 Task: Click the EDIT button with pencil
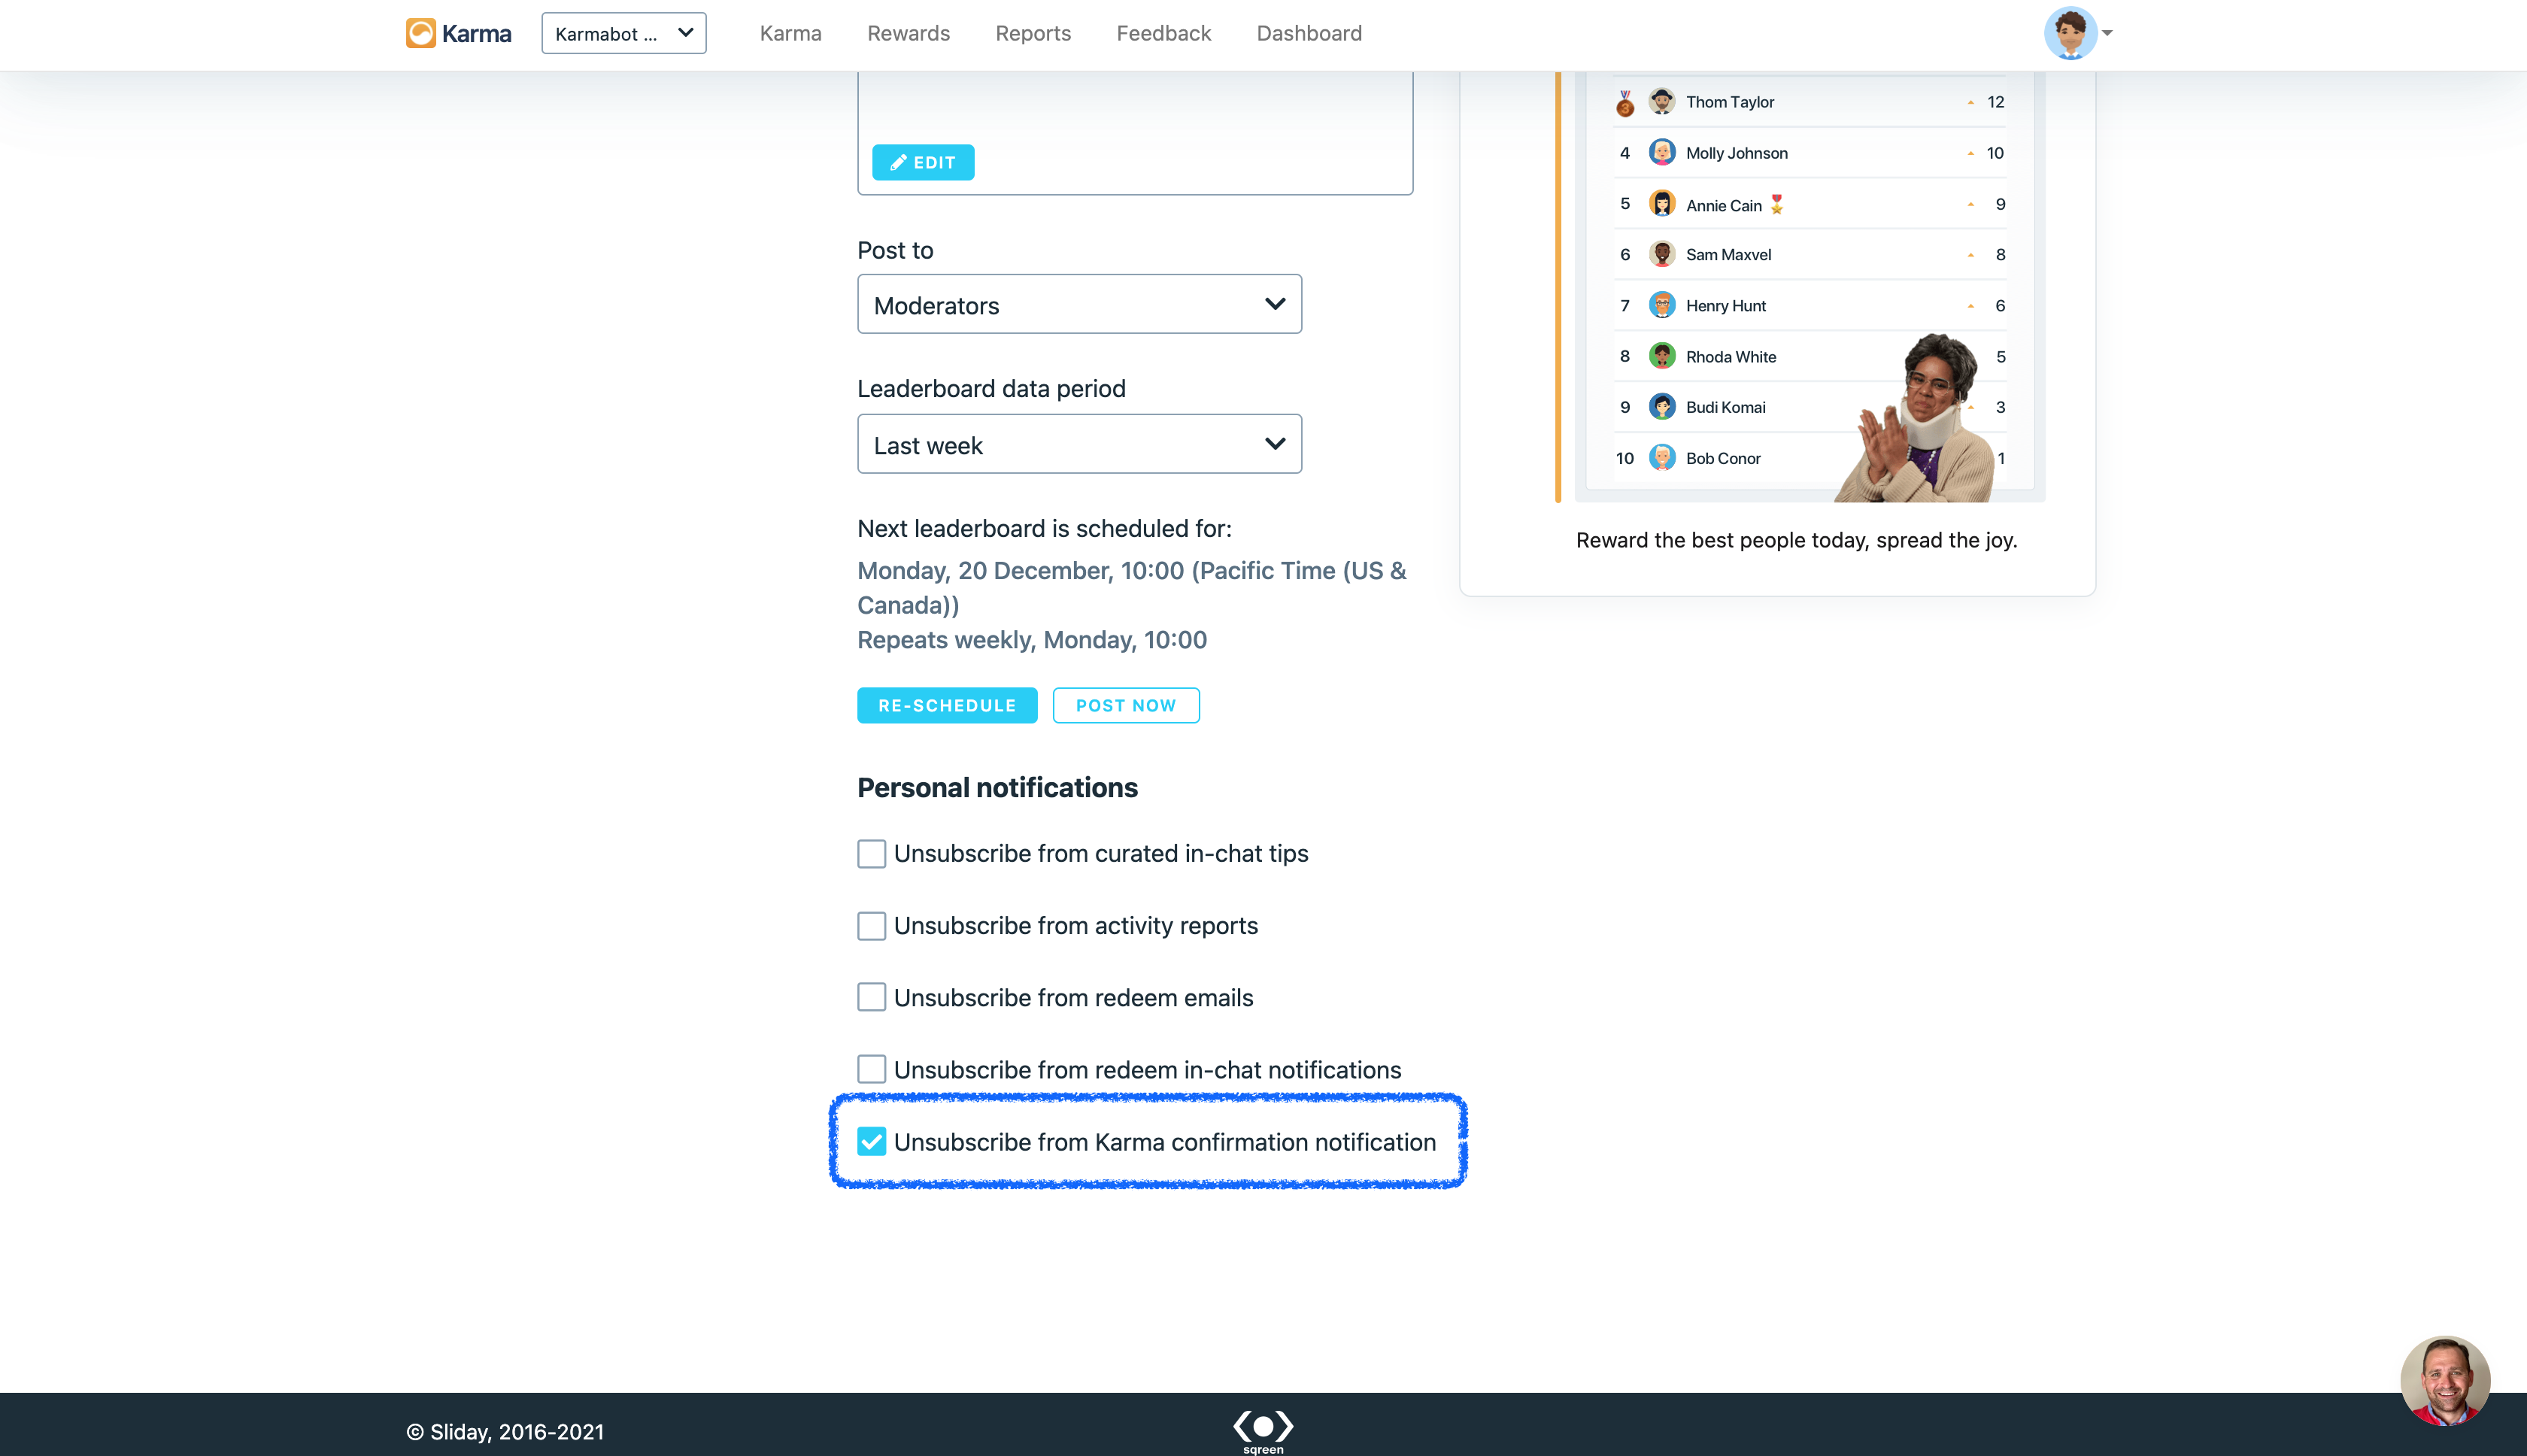pos(922,162)
